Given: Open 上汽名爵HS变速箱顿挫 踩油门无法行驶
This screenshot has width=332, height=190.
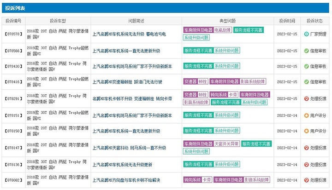Looking at the screenshot, I should [127, 82].
